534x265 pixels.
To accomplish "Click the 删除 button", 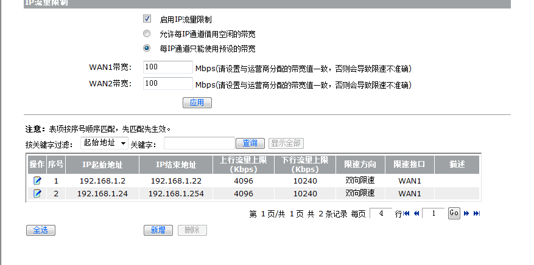I will coord(192,230).
